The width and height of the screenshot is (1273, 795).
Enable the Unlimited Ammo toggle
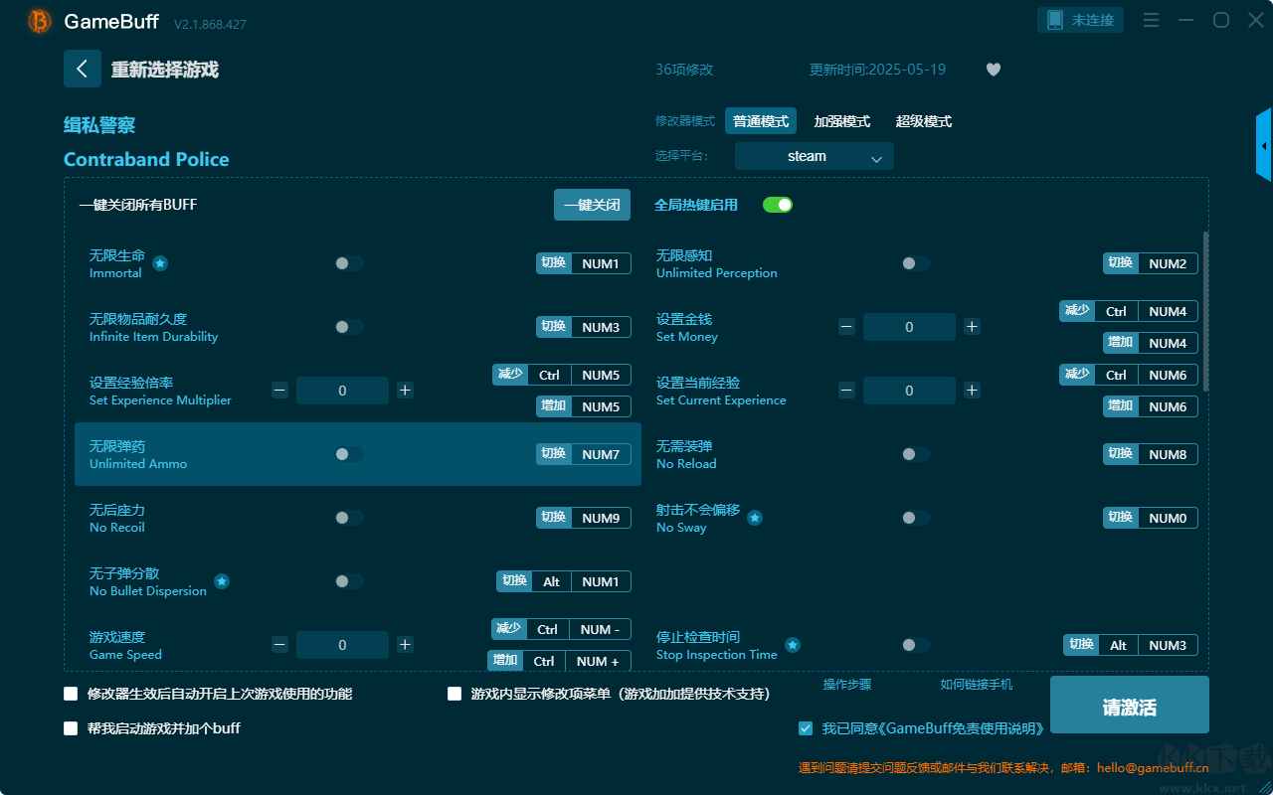click(x=349, y=454)
